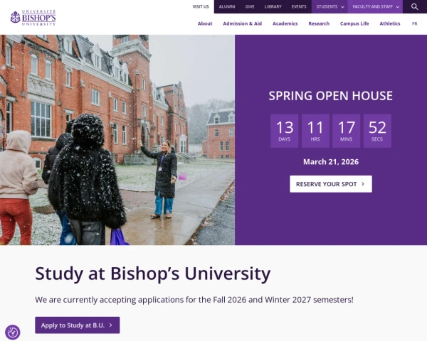Image resolution: width=427 pixels, height=341 pixels.
Task: Open the Give page
Action: point(250,6)
